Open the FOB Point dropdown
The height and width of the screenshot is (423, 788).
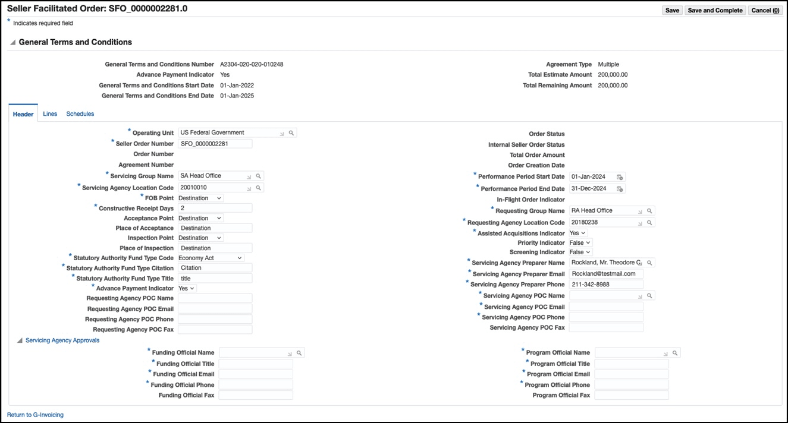[x=200, y=198]
